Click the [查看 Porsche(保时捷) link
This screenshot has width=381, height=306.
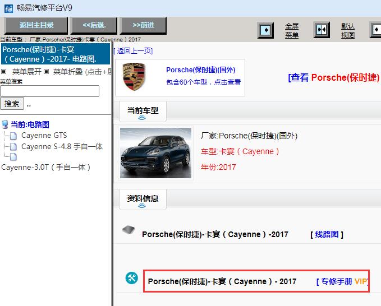point(334,77)
